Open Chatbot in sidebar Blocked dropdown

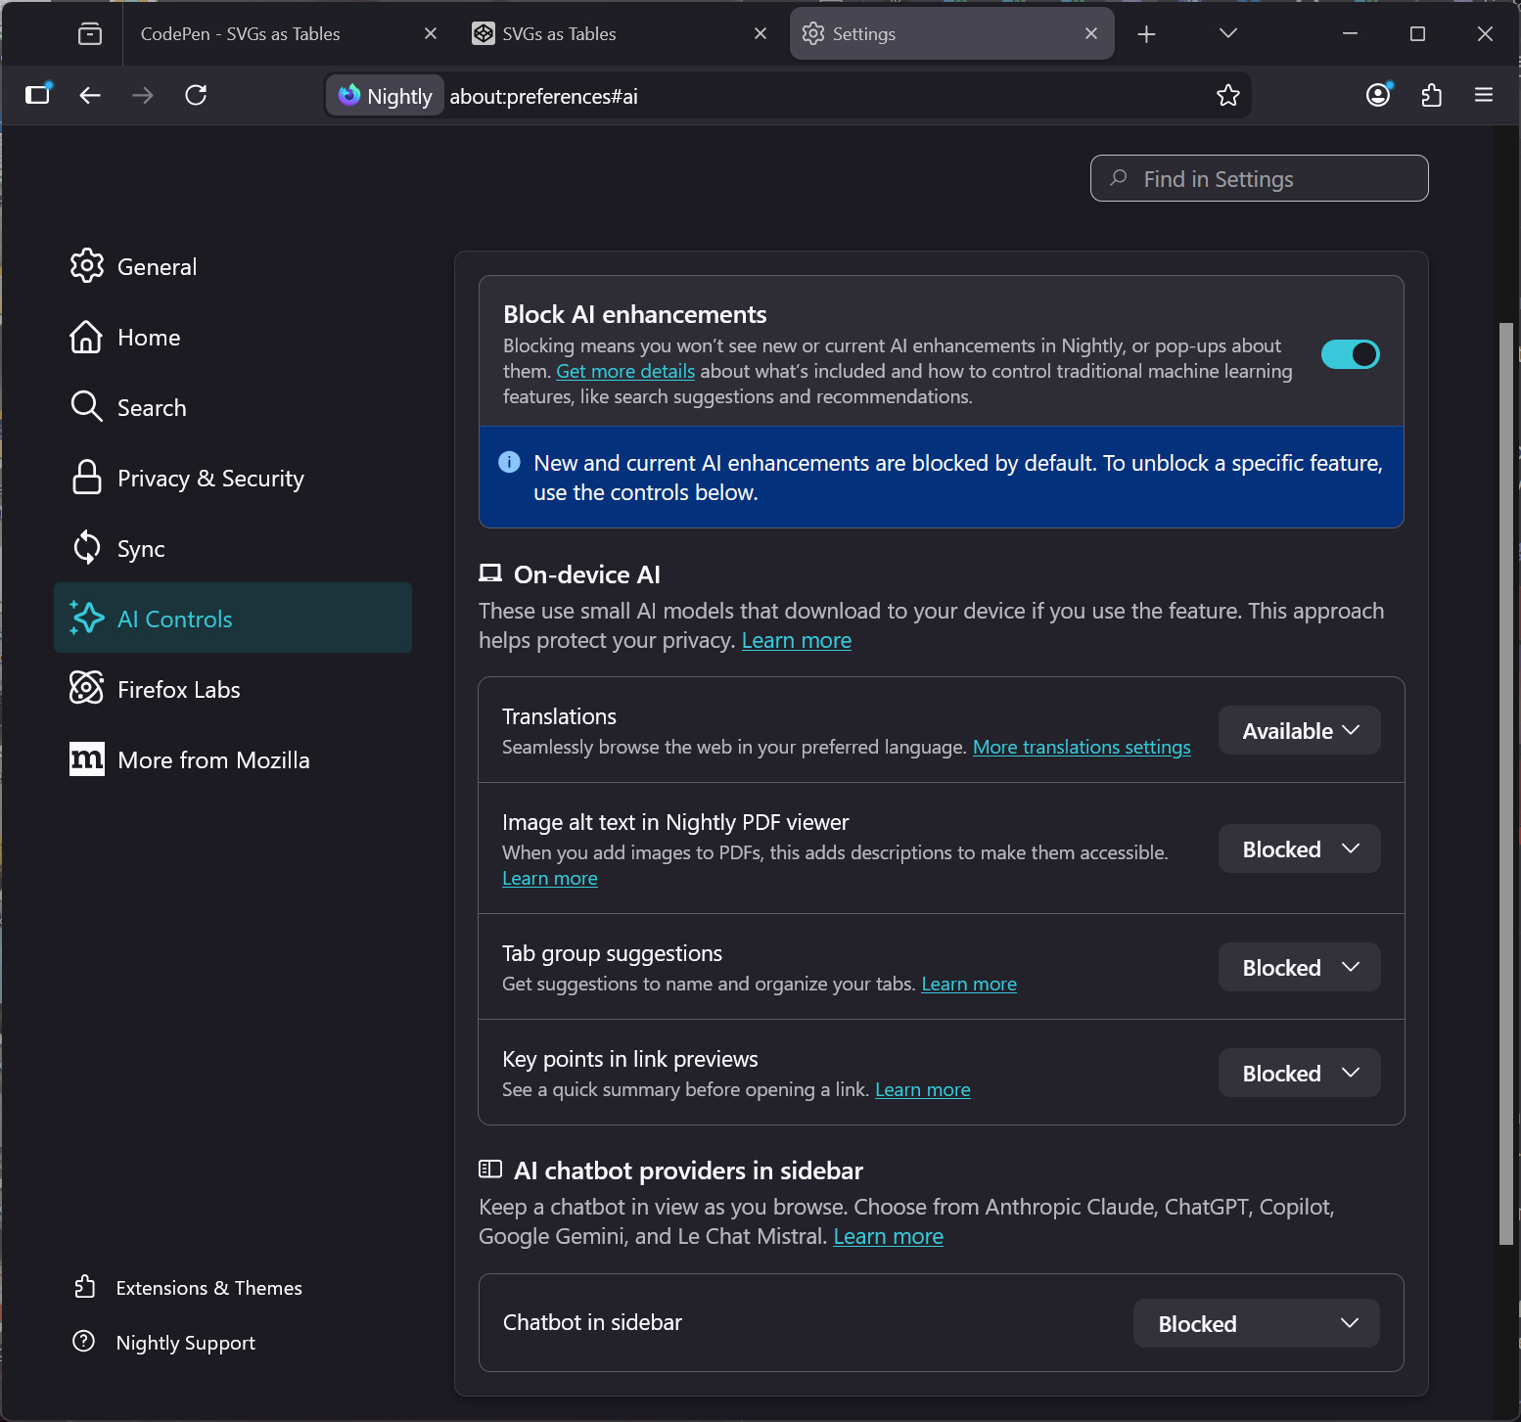click(1256, 1324)
